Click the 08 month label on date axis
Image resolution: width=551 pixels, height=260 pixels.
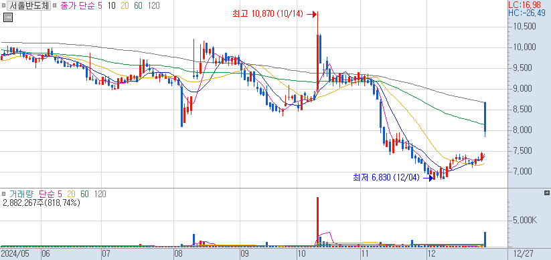178,253
